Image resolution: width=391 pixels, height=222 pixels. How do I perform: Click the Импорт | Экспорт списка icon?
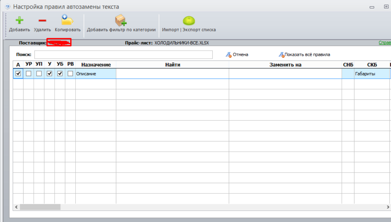(x=189, y=21)
